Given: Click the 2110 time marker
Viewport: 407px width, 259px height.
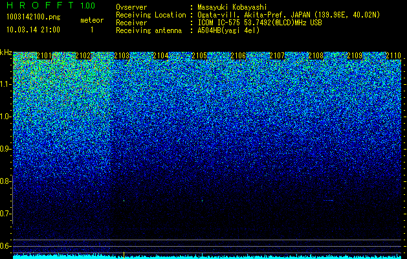Looking at the screenshot, I should pyautogui.click(x=393, y=56).
